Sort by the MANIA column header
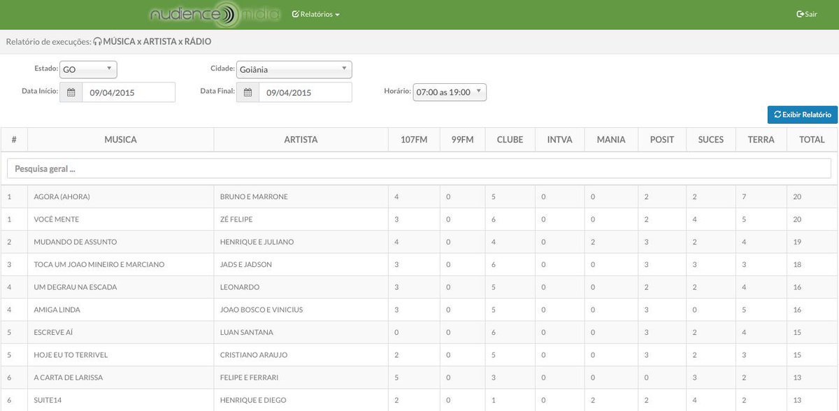 611,140
